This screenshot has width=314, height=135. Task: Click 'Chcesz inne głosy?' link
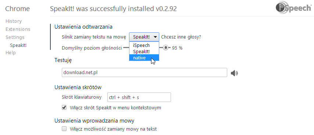[181, 37]
